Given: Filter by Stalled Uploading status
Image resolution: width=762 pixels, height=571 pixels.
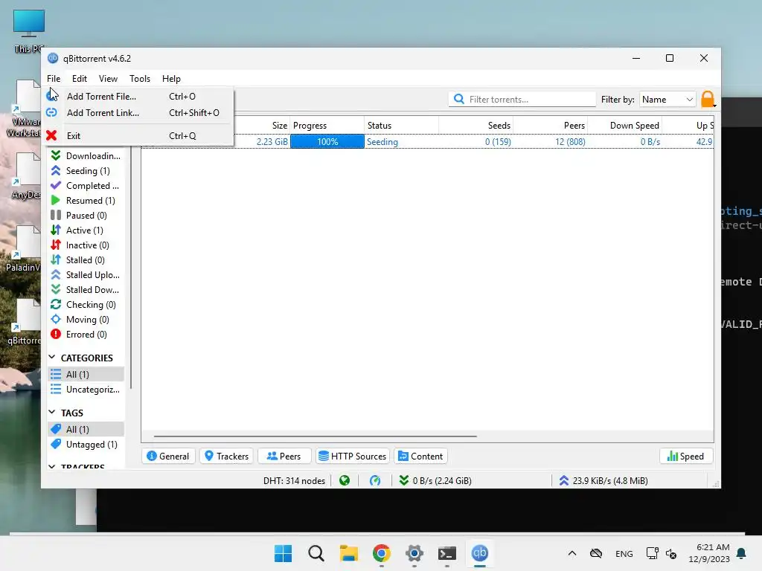Looking at the screenshot, I should (86, 275).
